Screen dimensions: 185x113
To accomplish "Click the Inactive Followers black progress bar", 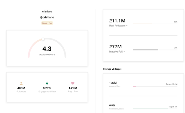I will pos(146,50).
